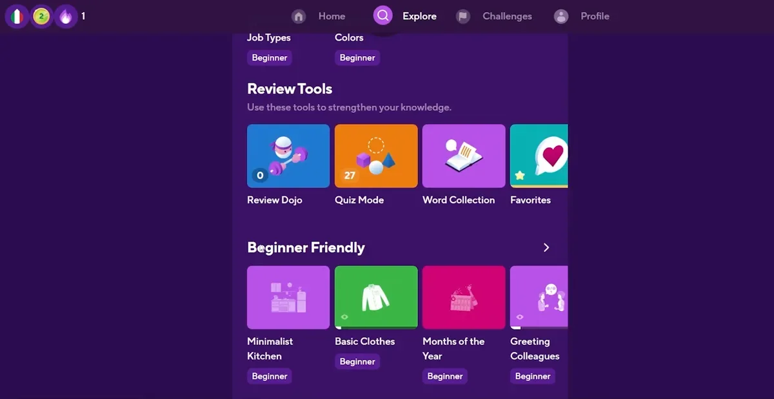
Task: Click the Challenges flag icon
Action: pyautogui.click(x=462, y=16)
